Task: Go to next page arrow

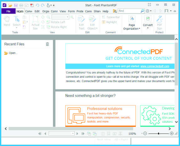Action: coord(77,133)
